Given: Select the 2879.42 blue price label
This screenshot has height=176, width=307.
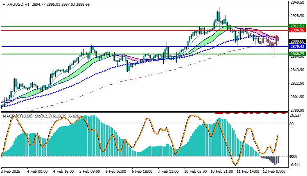Looking at the screenshot, I should (297, 47).
